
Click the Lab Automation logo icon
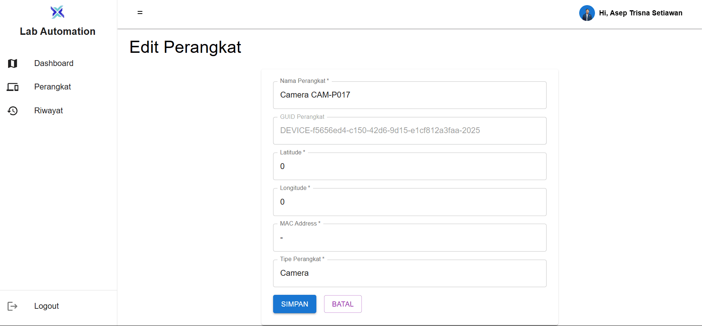[x=58, y=12]
